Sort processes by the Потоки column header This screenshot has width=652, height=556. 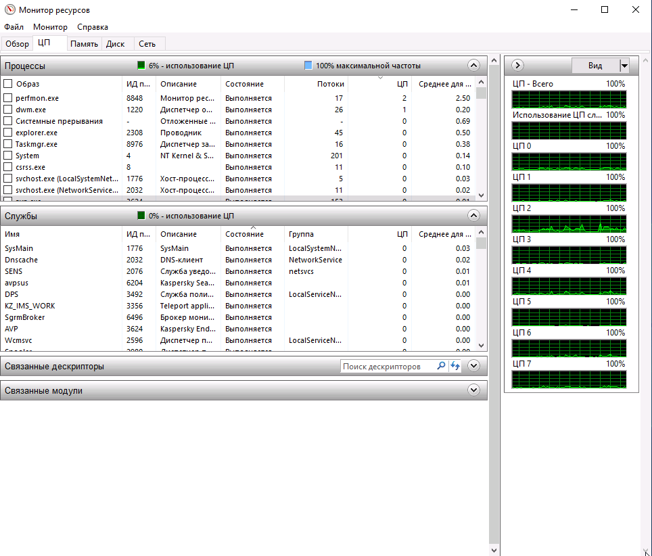click(316, 84)
